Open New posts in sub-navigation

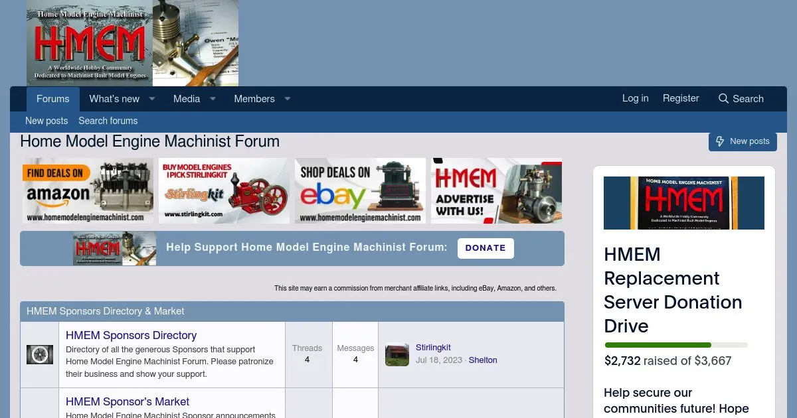(x=46, y=121)
